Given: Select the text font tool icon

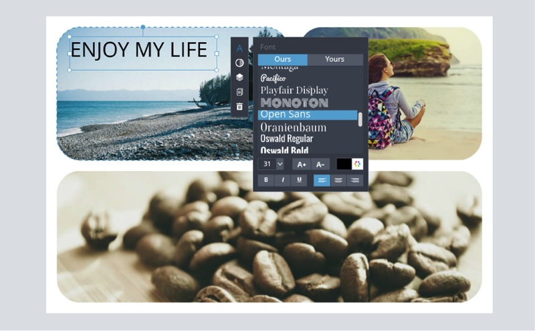Looking at the screenshot, I should click(x=239, y=48).
